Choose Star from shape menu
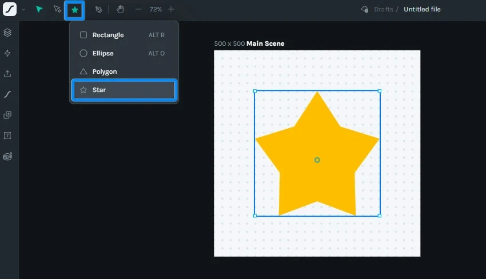The width and height of the screenshot is (486, 279). click(124, 90)
